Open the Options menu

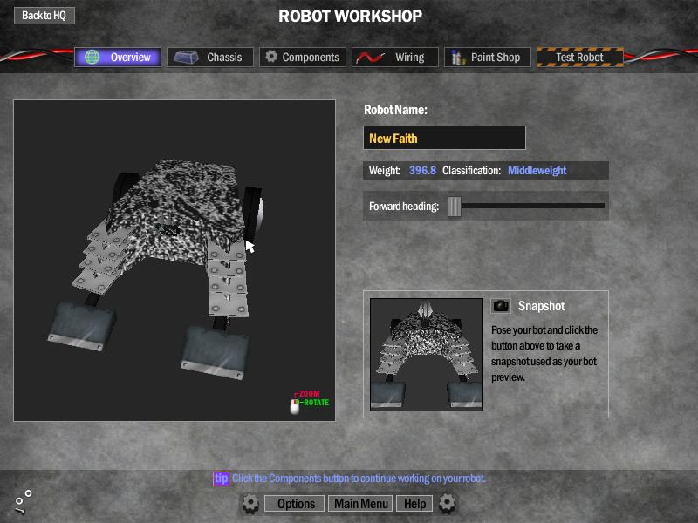(295, 504)
